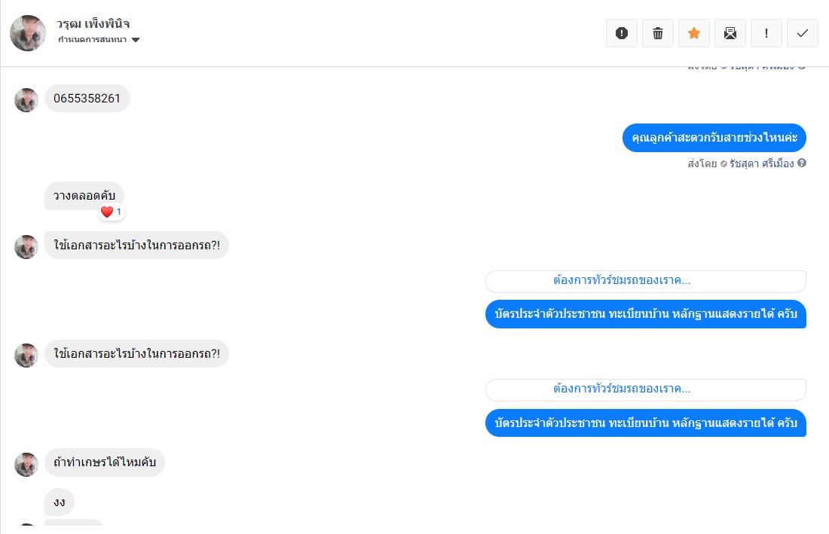Click the heart reaction under วางตลอดคับ
The height and width of the screenshot is (534, 829).
pos(107,212)
